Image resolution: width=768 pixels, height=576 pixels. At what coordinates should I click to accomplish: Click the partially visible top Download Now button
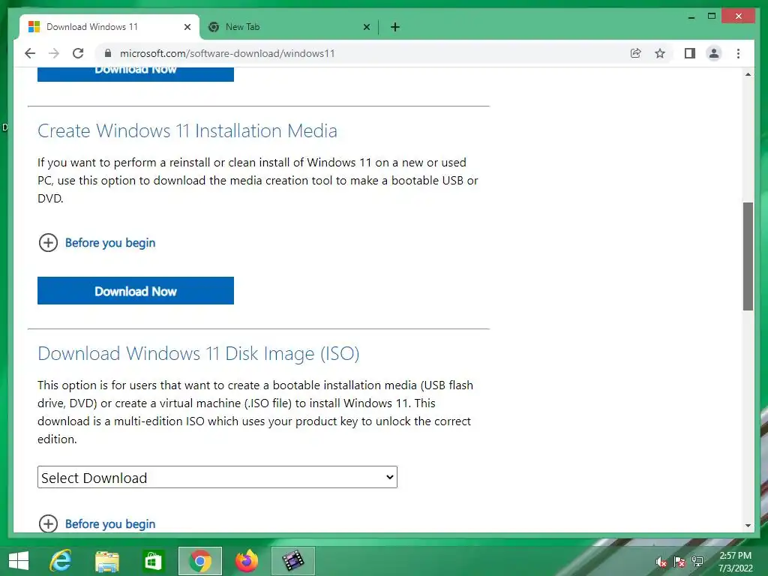tap(136, 74)
